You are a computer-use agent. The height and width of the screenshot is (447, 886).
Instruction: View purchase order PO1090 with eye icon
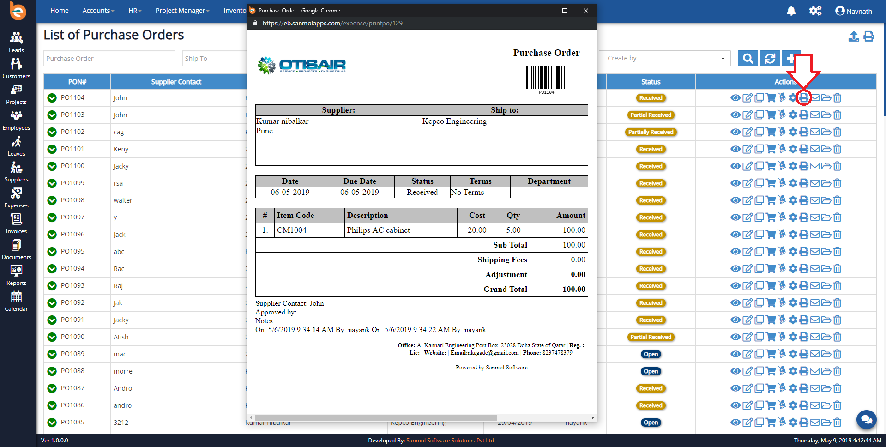[735, 337]
